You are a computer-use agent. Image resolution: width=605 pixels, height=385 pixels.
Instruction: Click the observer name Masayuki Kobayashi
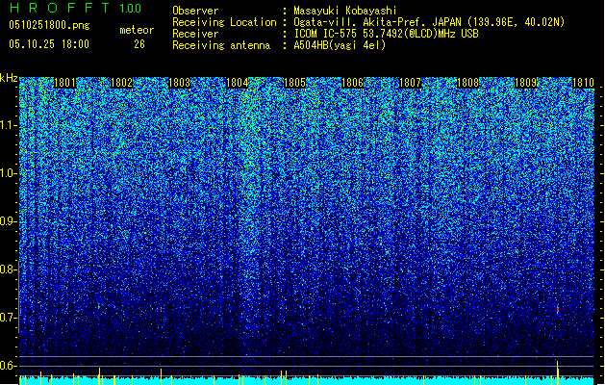pyautogui.click(x=345, y=11)
